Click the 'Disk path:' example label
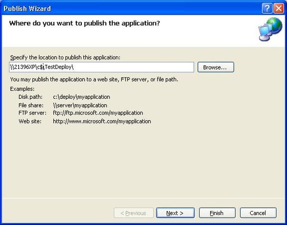 pyautogui.click(x=30, y=97)
